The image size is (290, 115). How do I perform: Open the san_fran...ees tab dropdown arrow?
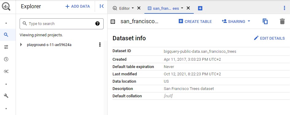pyautogui.click(x=182, y=8)
